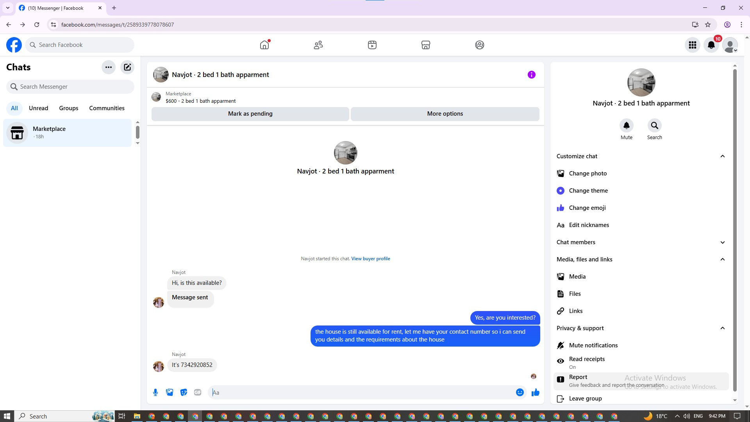Click the Mark as pending button

pyautogui.click(x=250, y=114)
